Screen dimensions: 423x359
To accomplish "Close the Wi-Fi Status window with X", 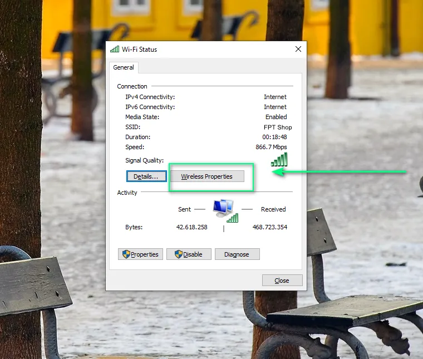I will 298,49.
